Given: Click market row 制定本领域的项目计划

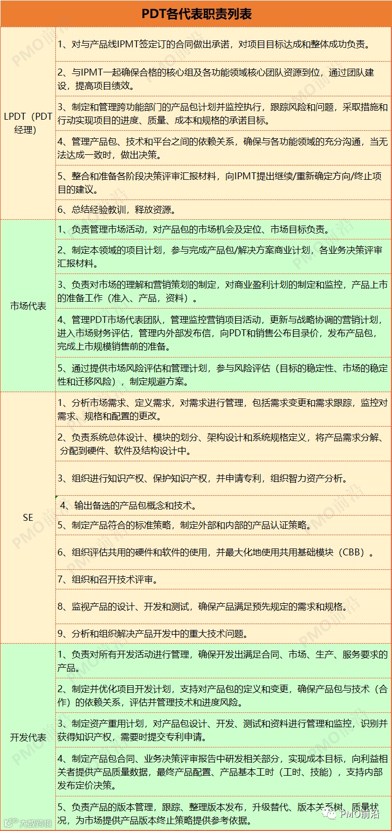Looking at the screenshot, I should [x=223, y=256].
